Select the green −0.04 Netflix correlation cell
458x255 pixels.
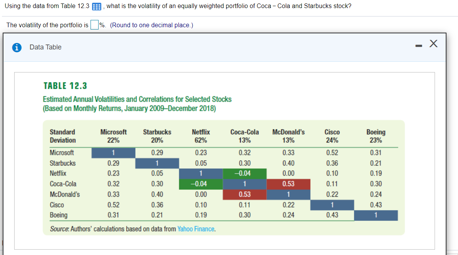[245, 173]
